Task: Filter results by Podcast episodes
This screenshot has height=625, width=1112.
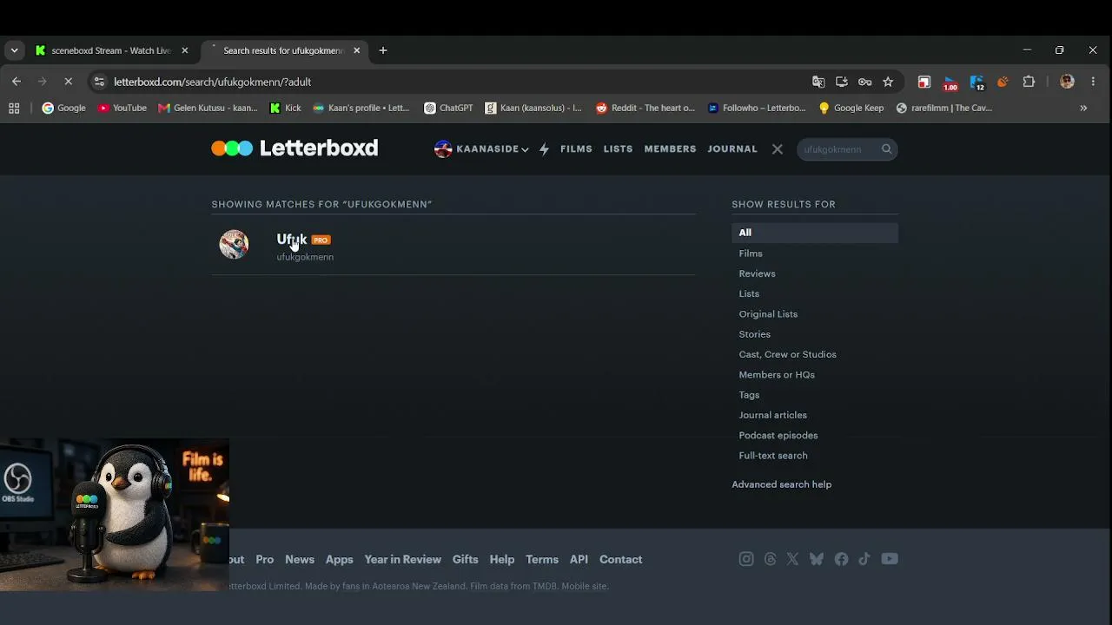Action: point(778,435)
